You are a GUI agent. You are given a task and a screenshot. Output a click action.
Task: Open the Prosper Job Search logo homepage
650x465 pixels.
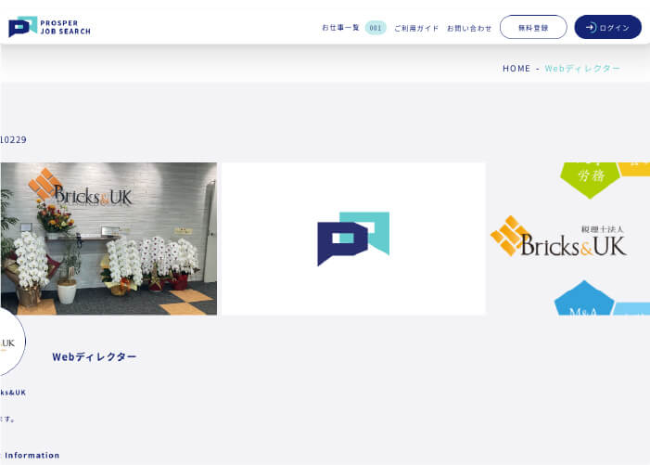click(x=49, y=27)
